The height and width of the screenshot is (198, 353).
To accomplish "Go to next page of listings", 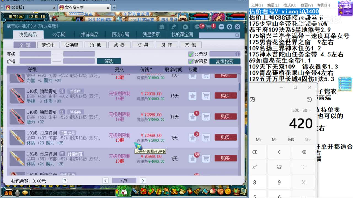I will pyautogui.click(x=143, y=181).
